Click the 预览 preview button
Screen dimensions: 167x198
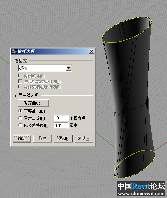tap(63, 138)
